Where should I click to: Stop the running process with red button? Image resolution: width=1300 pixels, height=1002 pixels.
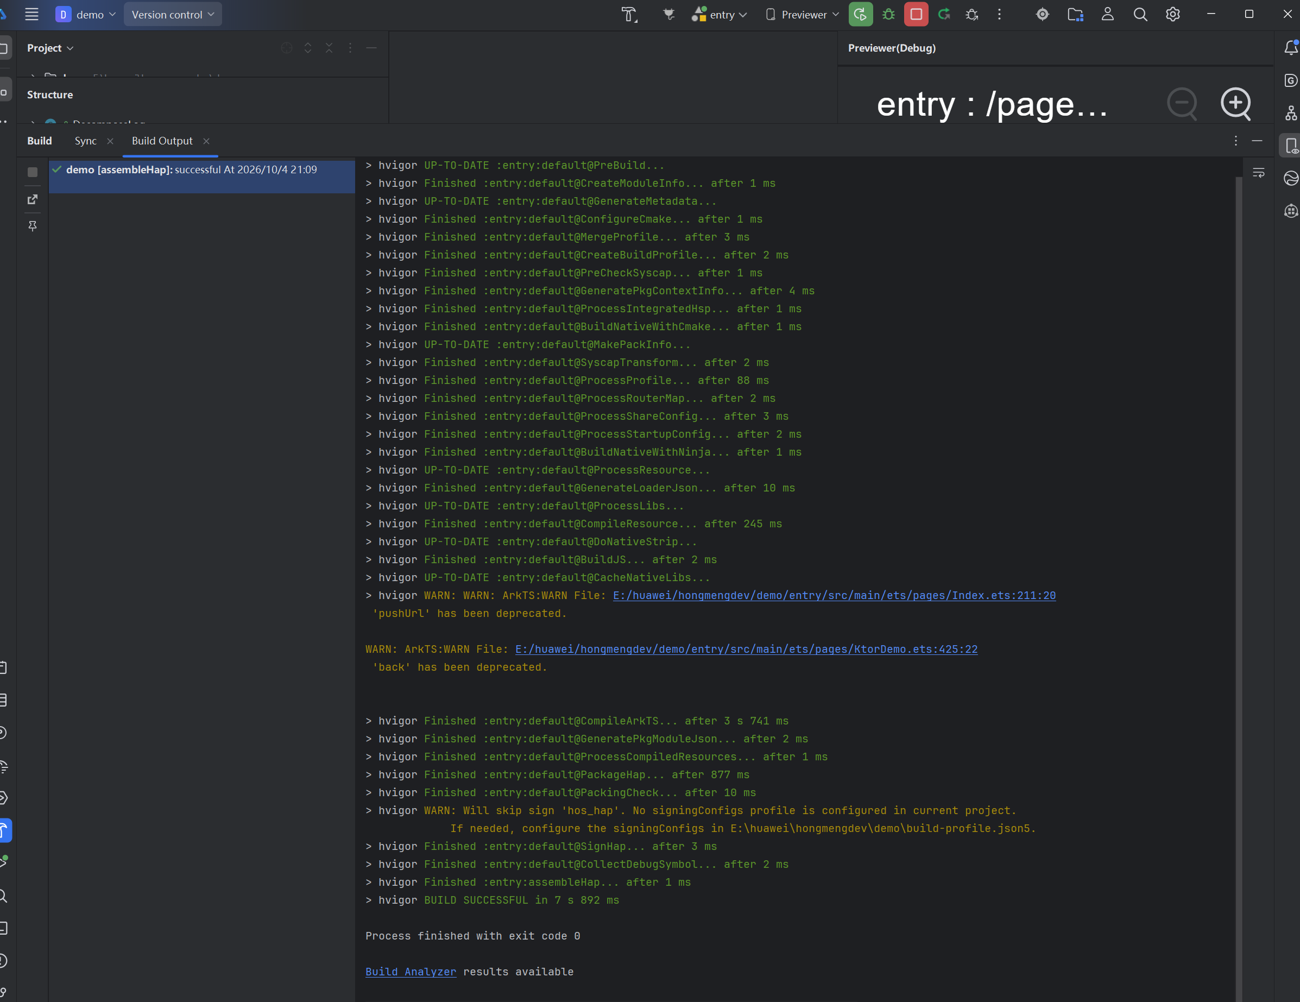(916, 14)
